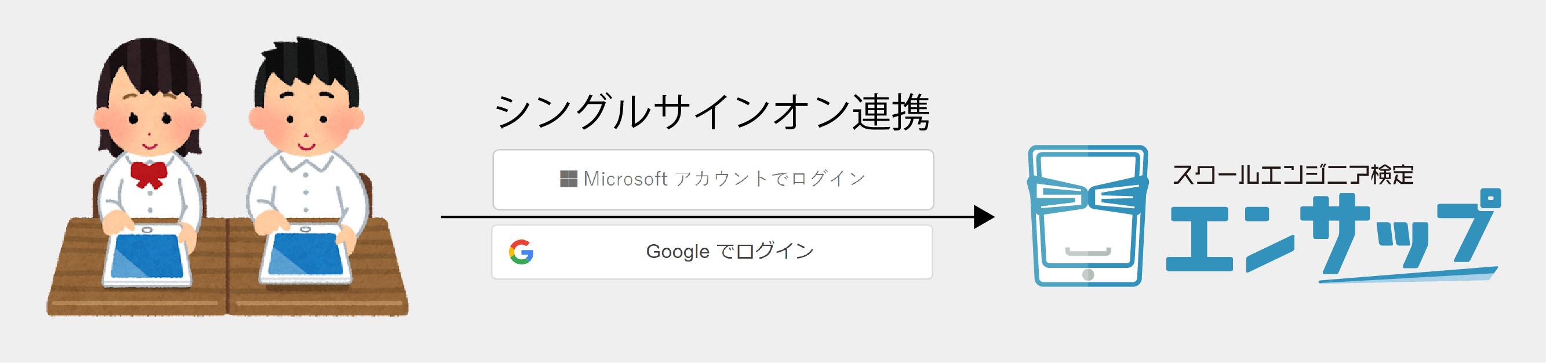Click the home button on the mascot tablet
The width and height of the screenshot is (1546, 363).
(x=1087, y=275)
